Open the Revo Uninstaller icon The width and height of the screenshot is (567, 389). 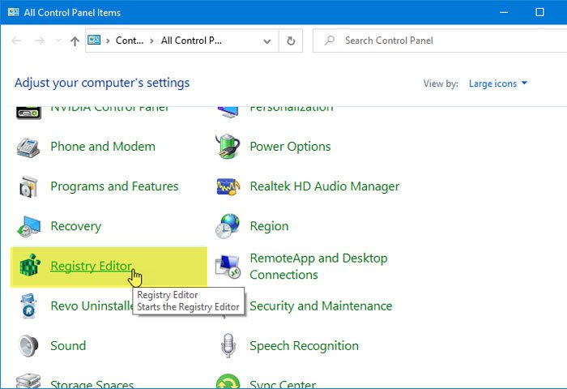point(29,306)
